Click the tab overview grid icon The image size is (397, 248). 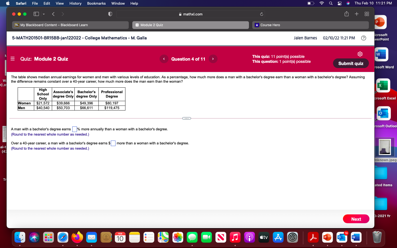(367, 14)
